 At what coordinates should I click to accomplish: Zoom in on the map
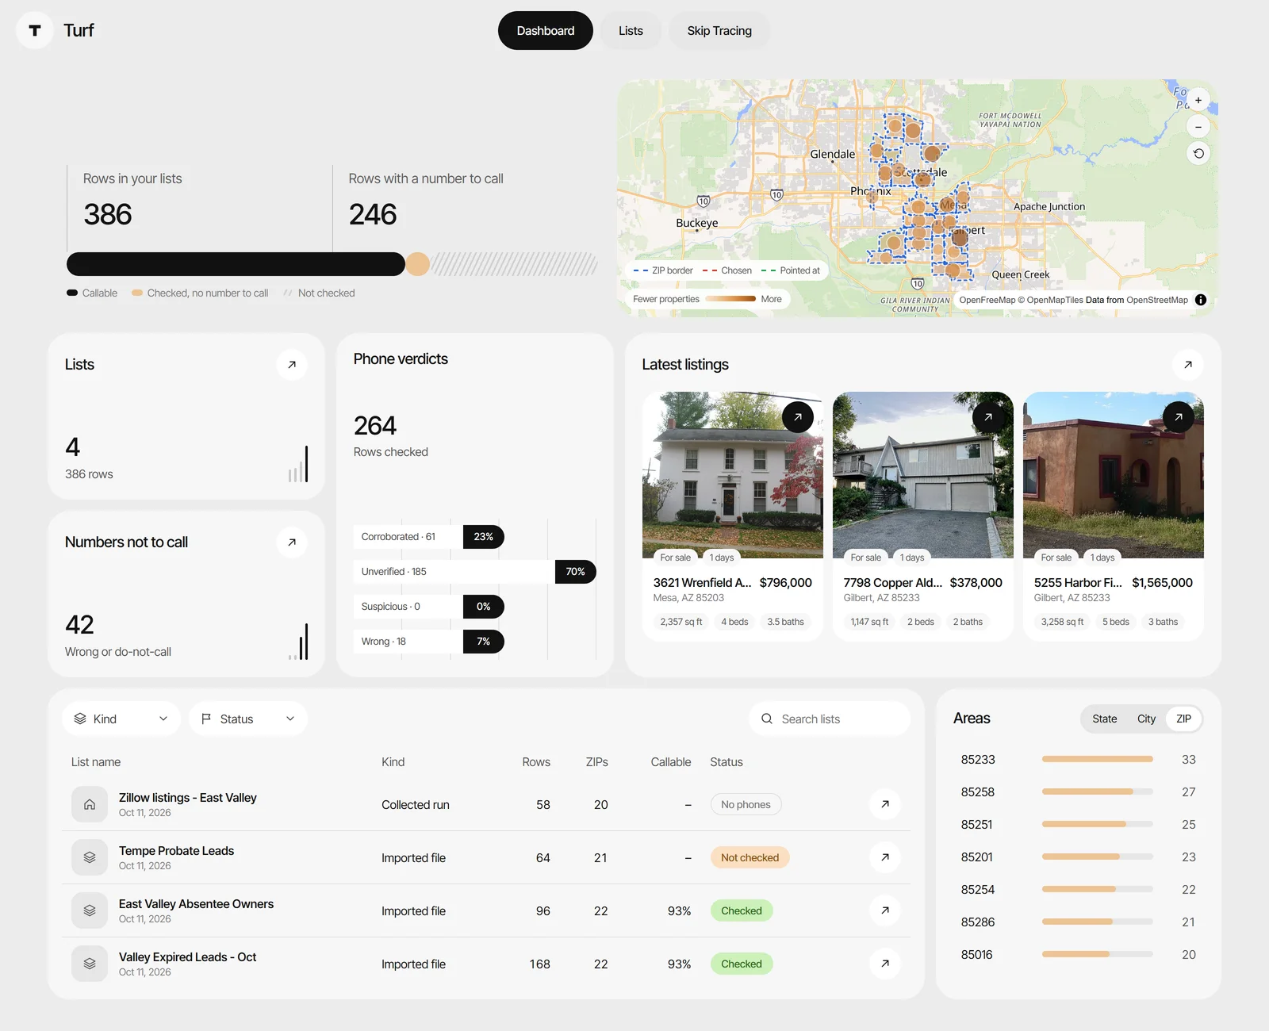1198,101
